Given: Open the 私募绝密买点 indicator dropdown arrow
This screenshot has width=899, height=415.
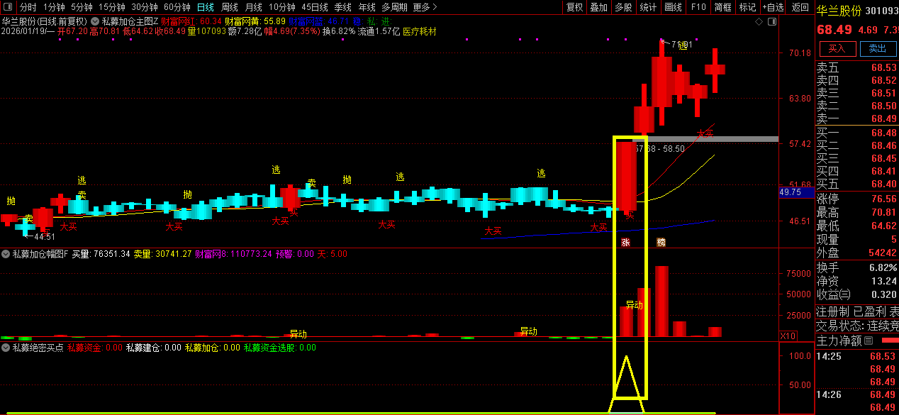Looking at the screenshot, I should point(6,348).
